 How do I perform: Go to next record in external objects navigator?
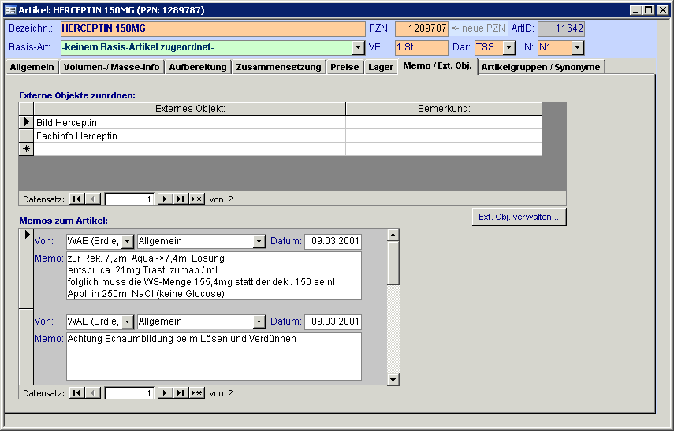coord(165,199)
